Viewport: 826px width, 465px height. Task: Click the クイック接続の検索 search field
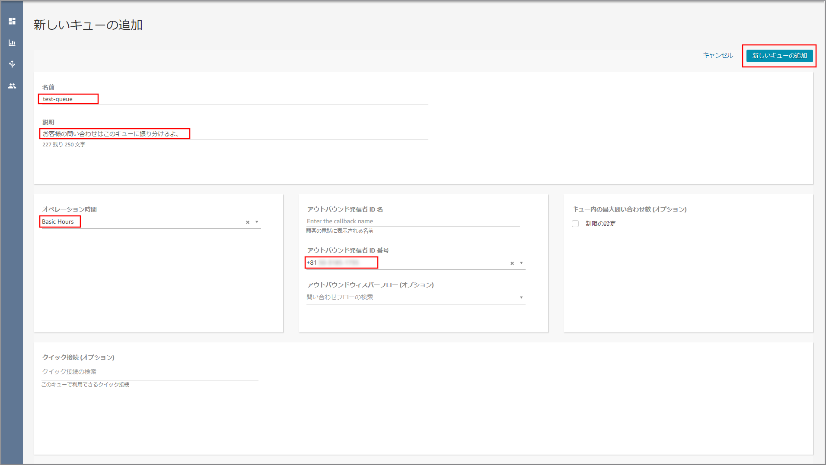150,372
